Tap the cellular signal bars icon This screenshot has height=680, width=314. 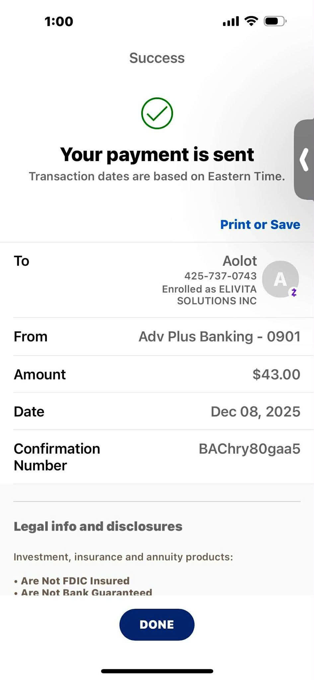[x=231, y=22]
